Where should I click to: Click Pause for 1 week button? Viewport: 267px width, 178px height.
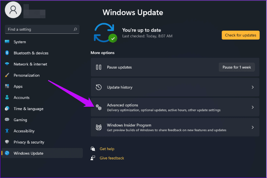237,67
